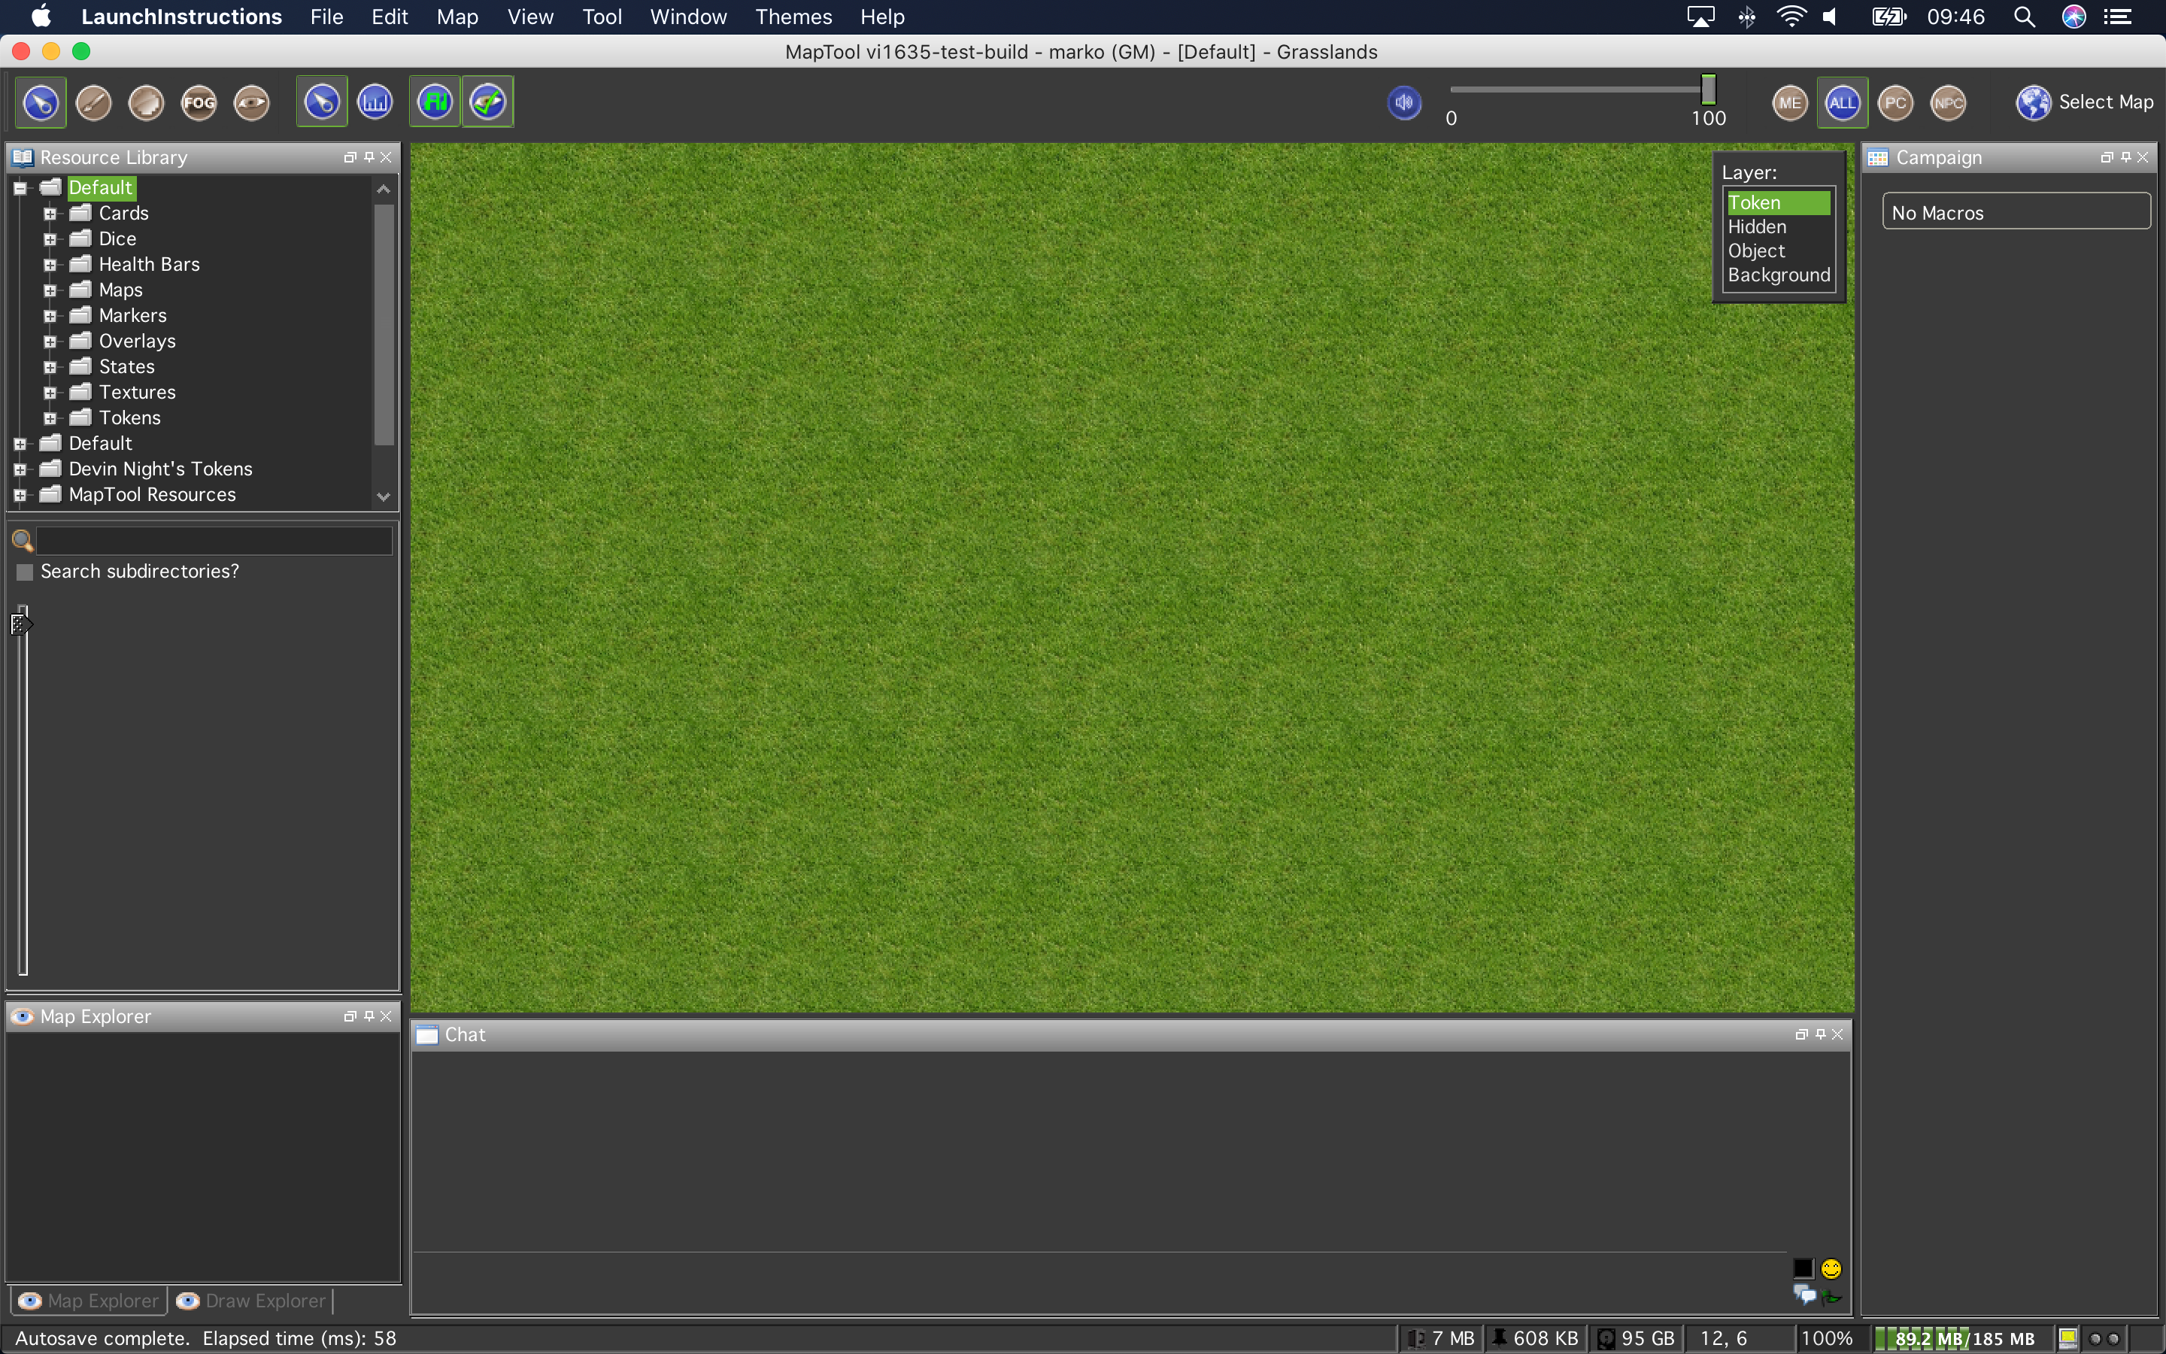The image size is (2166, 1354).
Task: Select the Object layer
Action: pyautogui.click(x=1779, y=250)
